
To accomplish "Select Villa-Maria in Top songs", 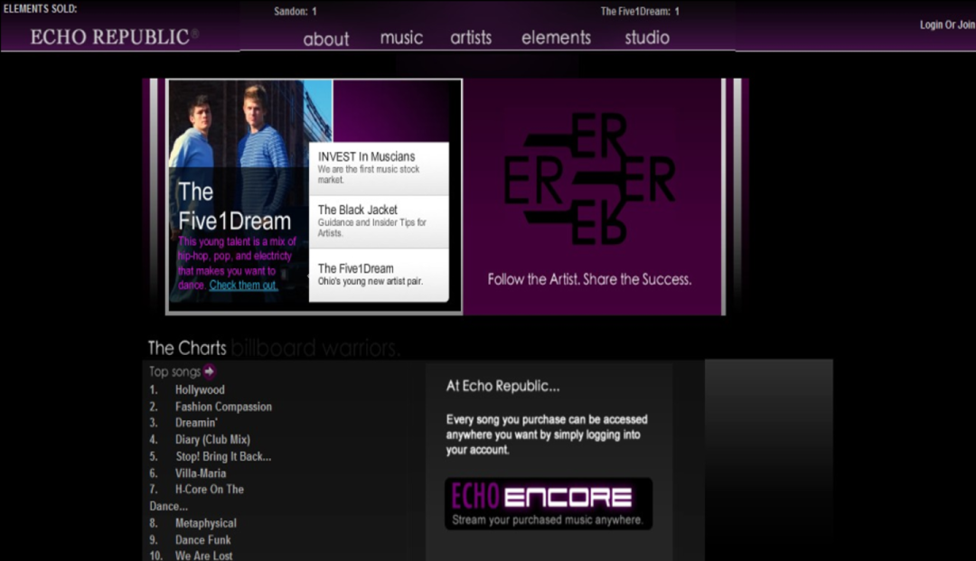I will pyautogui.click(x=201, y=473).
